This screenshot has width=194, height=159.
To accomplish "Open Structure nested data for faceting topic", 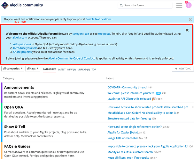I will [x=129, y=119].
